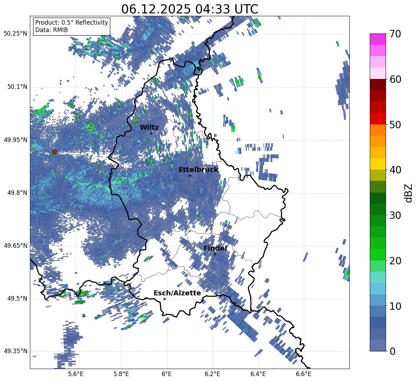Click the 6.2°E longitude label
The image size is (417, 381).
click(212, 374)
